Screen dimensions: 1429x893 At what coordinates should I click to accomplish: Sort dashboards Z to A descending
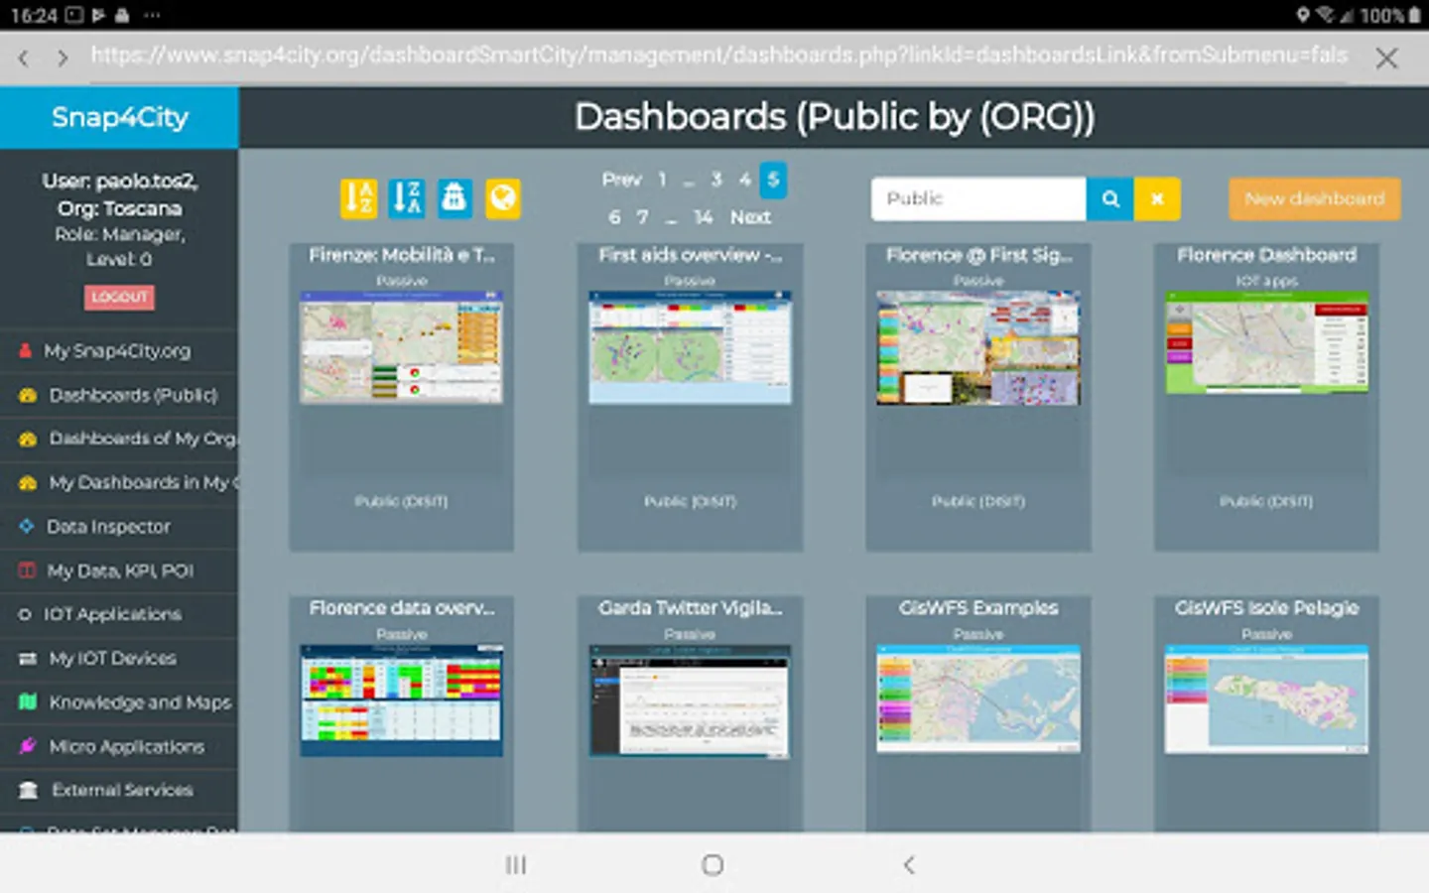[x=407, y=198]
